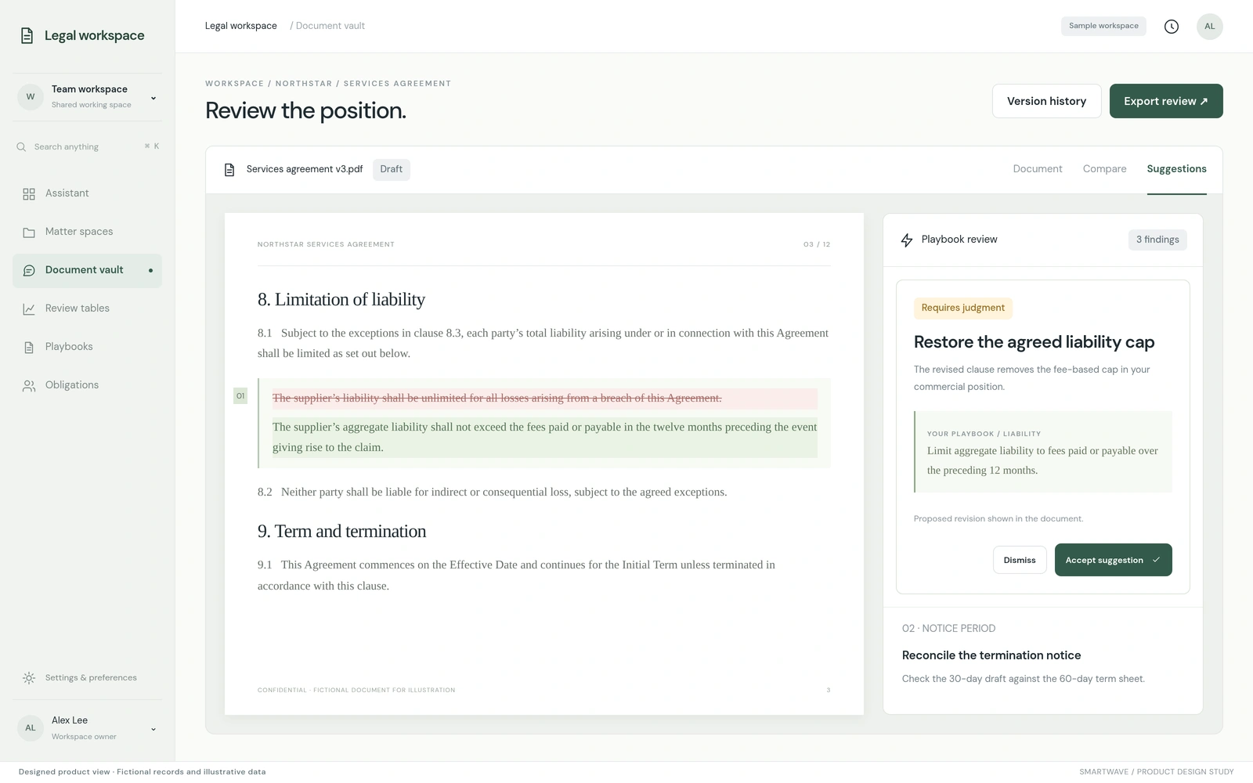Screen dimensions: 1253x783
Task: Click the 9. Term and termination heading
Action: tap(341, 531)
